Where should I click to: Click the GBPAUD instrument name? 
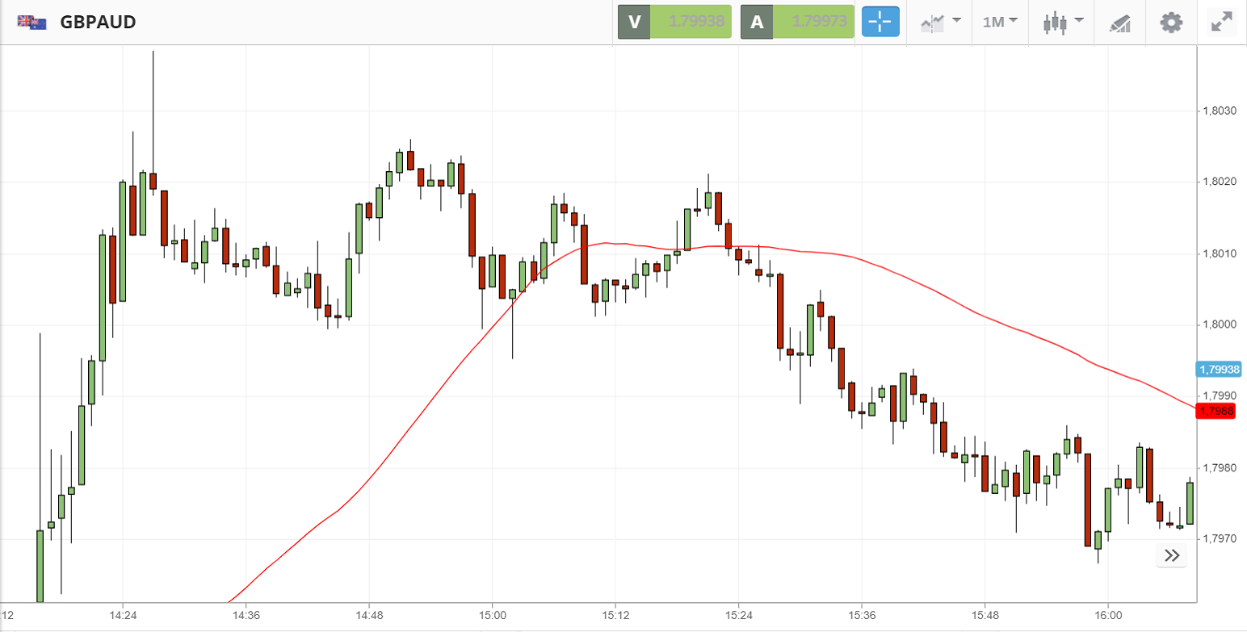click(98, 22)
